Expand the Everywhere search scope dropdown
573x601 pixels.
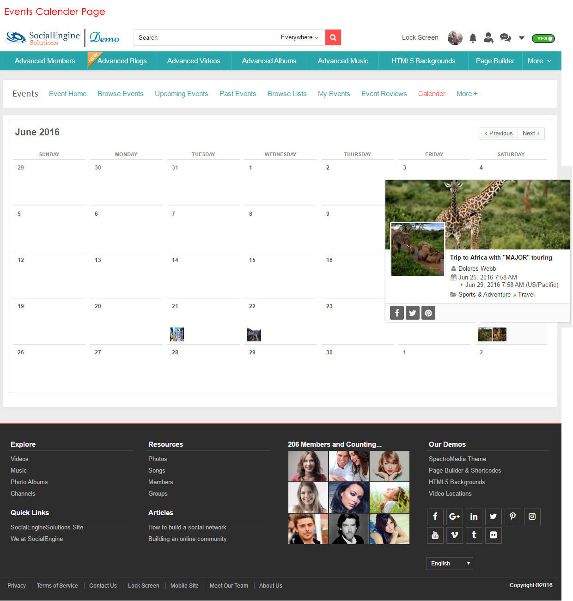click(x=300, y=37)
